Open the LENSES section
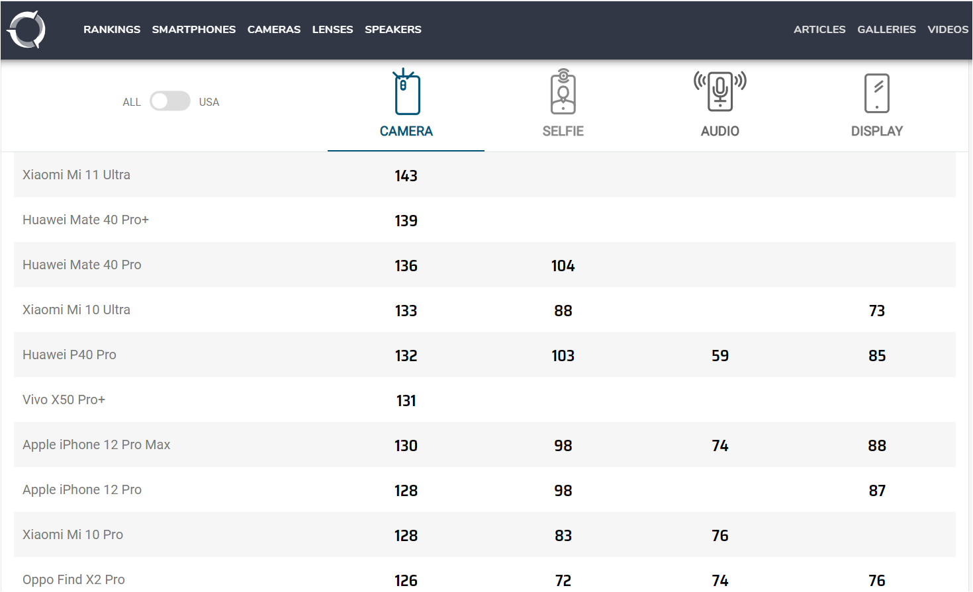This screenshot has width=973, height=592. 332,29
